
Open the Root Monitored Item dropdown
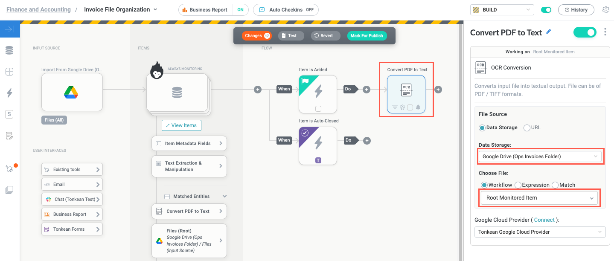point(539,197)
